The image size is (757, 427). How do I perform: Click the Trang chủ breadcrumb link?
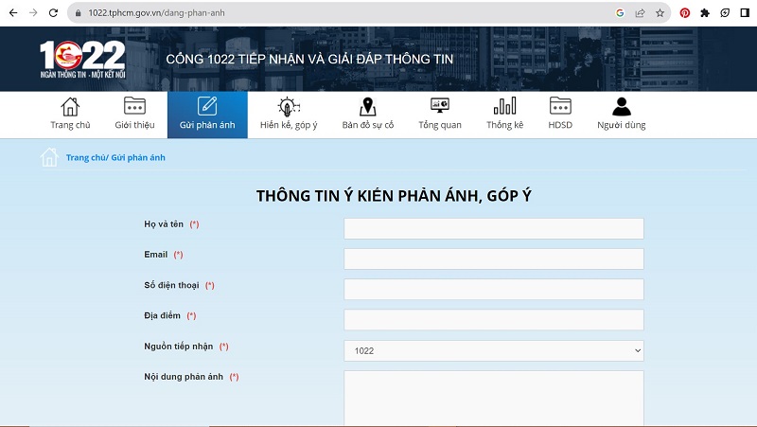86,158
